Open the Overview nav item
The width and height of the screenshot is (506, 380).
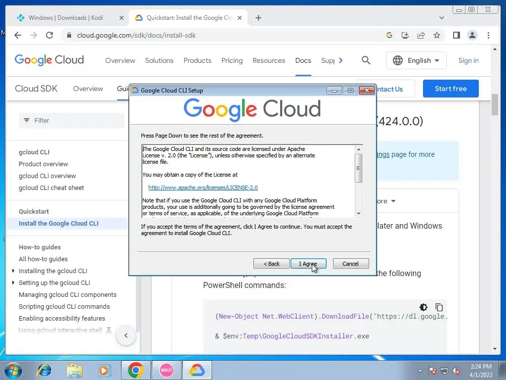coord(120,60)
